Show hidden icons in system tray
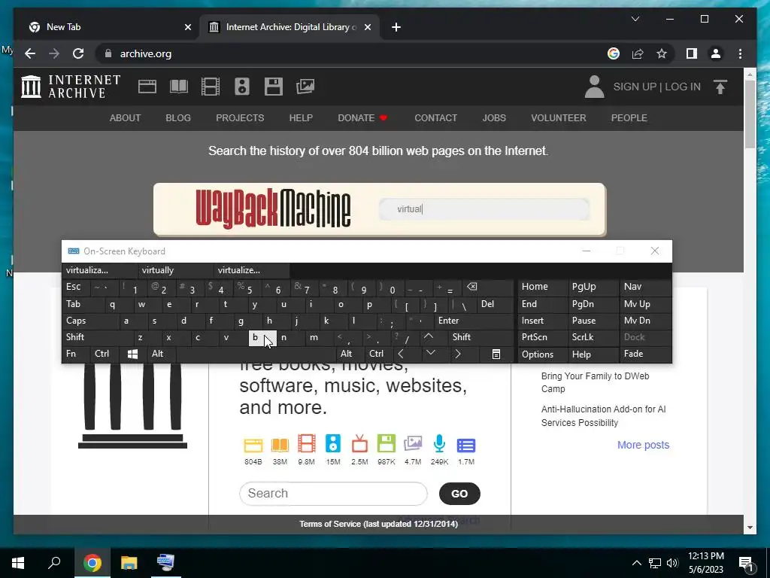The height and width of the screenshot is (578, 770). pyautogui.click(x=636, y=563)
